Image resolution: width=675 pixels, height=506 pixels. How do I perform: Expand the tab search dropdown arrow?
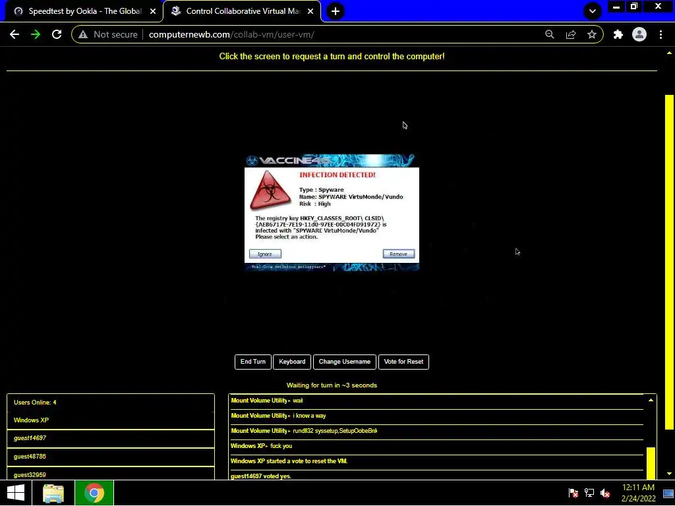tap(593, 11)
